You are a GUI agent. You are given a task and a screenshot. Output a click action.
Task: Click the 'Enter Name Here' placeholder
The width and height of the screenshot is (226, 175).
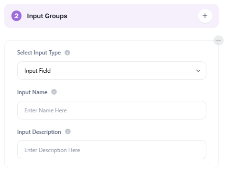pyautogui.click(x=45, y=110)
